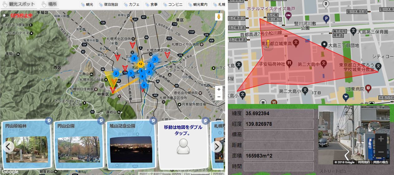The height and width of the screenshot is (175, 394).
Task: Choose the コンビニ tag filter
Action: (x=173, y=5)
